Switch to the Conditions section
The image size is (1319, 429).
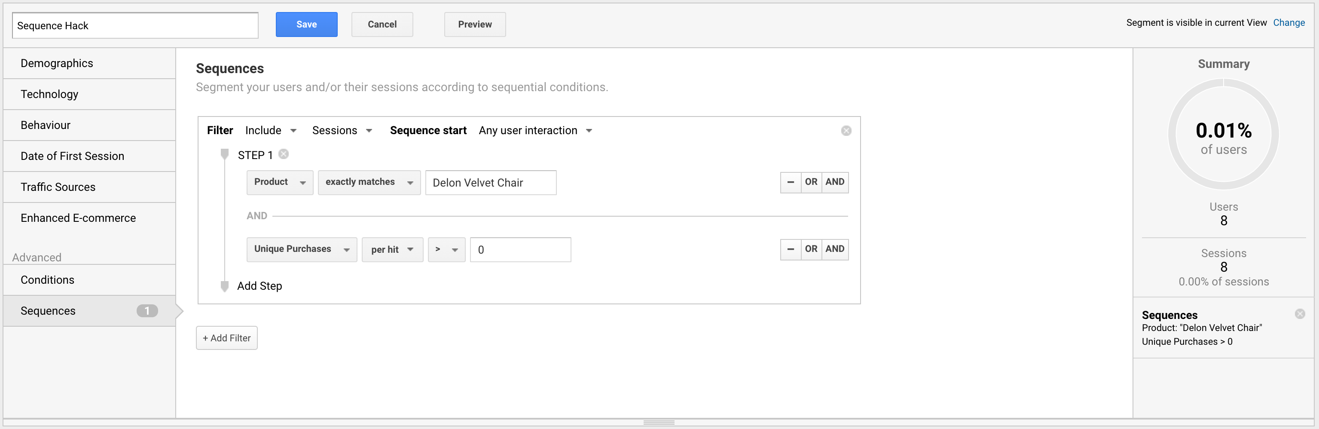tap(48, 280)
